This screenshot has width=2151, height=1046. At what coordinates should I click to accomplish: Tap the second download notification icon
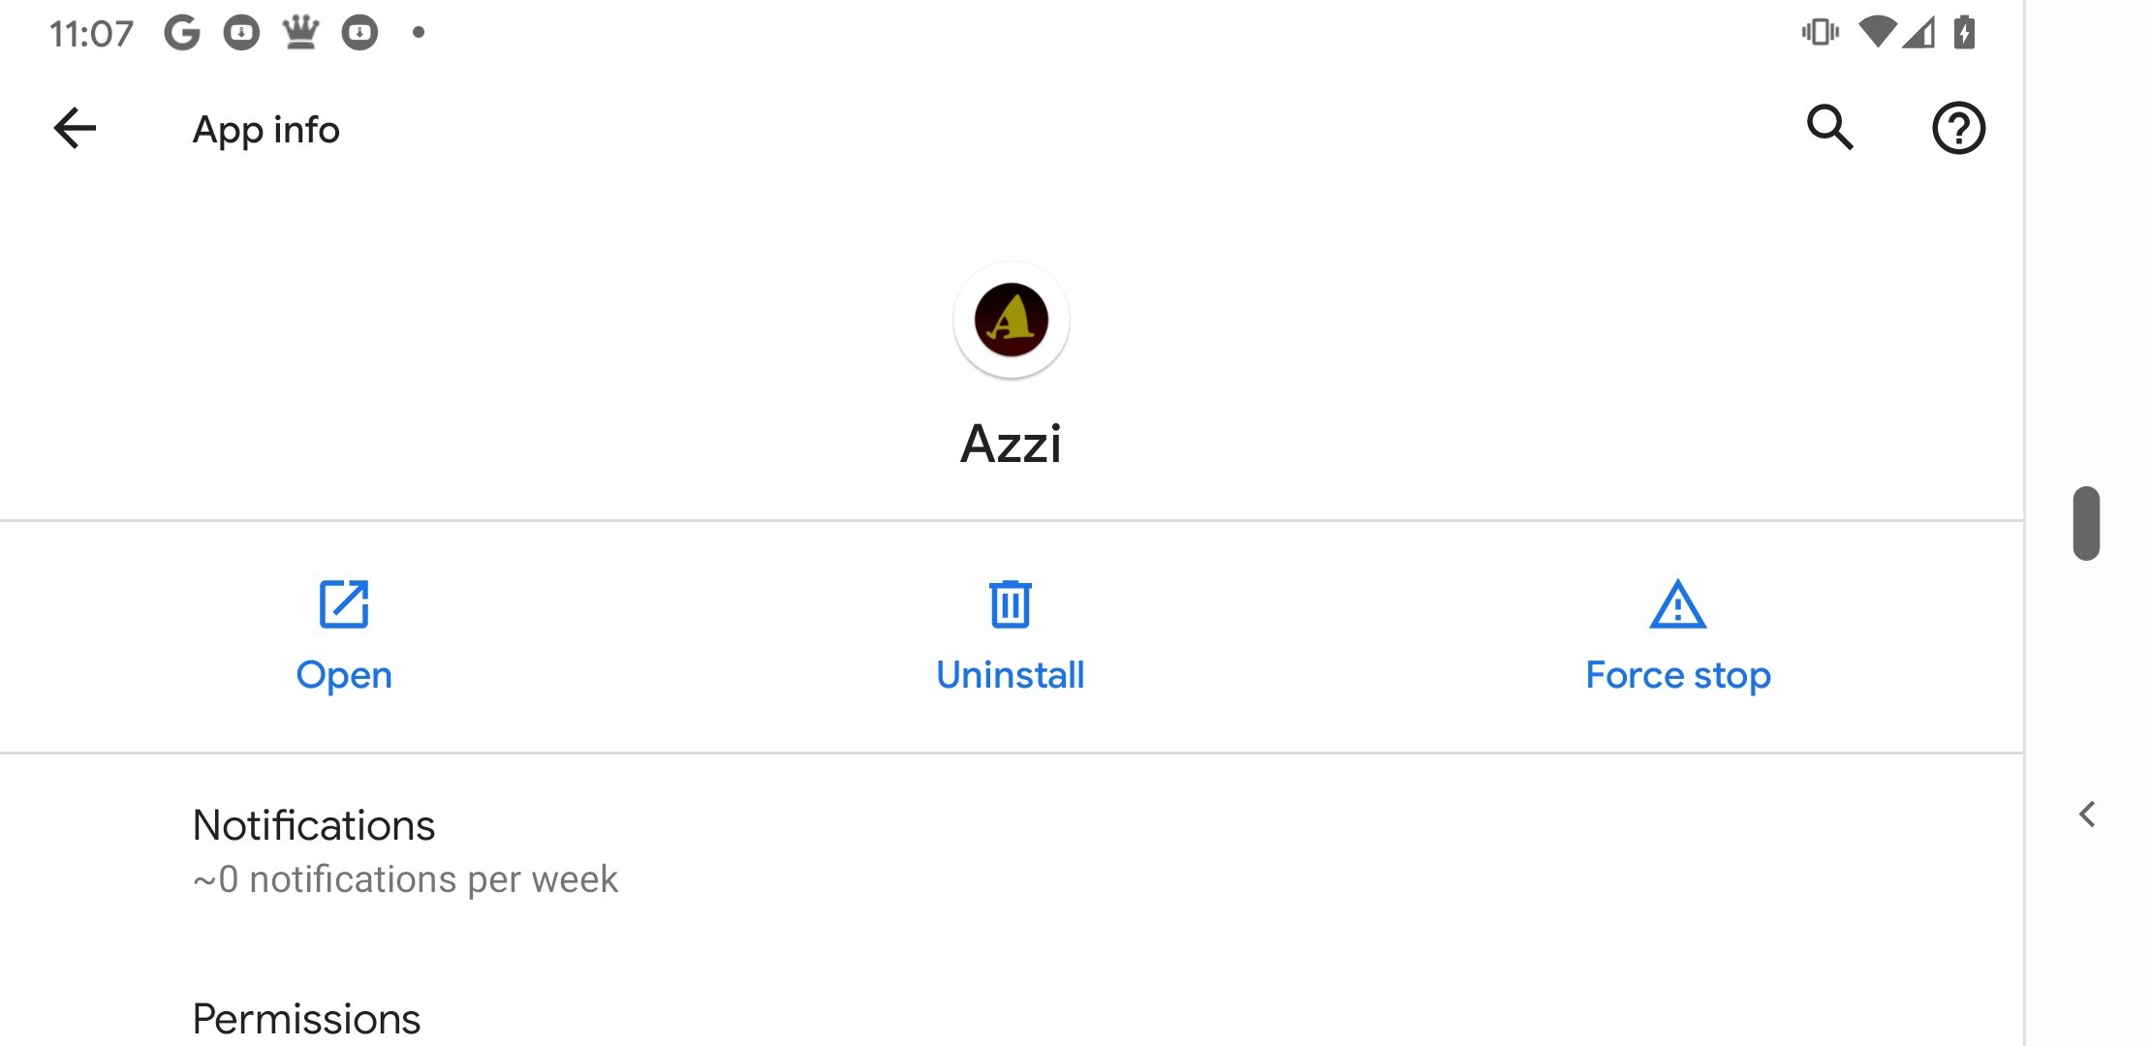(x=359, y=33)
